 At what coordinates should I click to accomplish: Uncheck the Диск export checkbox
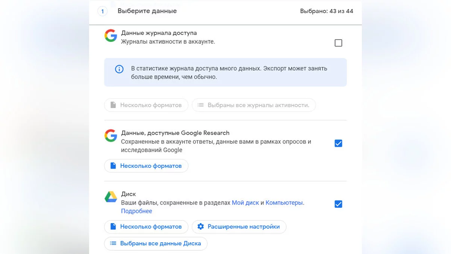338,204
